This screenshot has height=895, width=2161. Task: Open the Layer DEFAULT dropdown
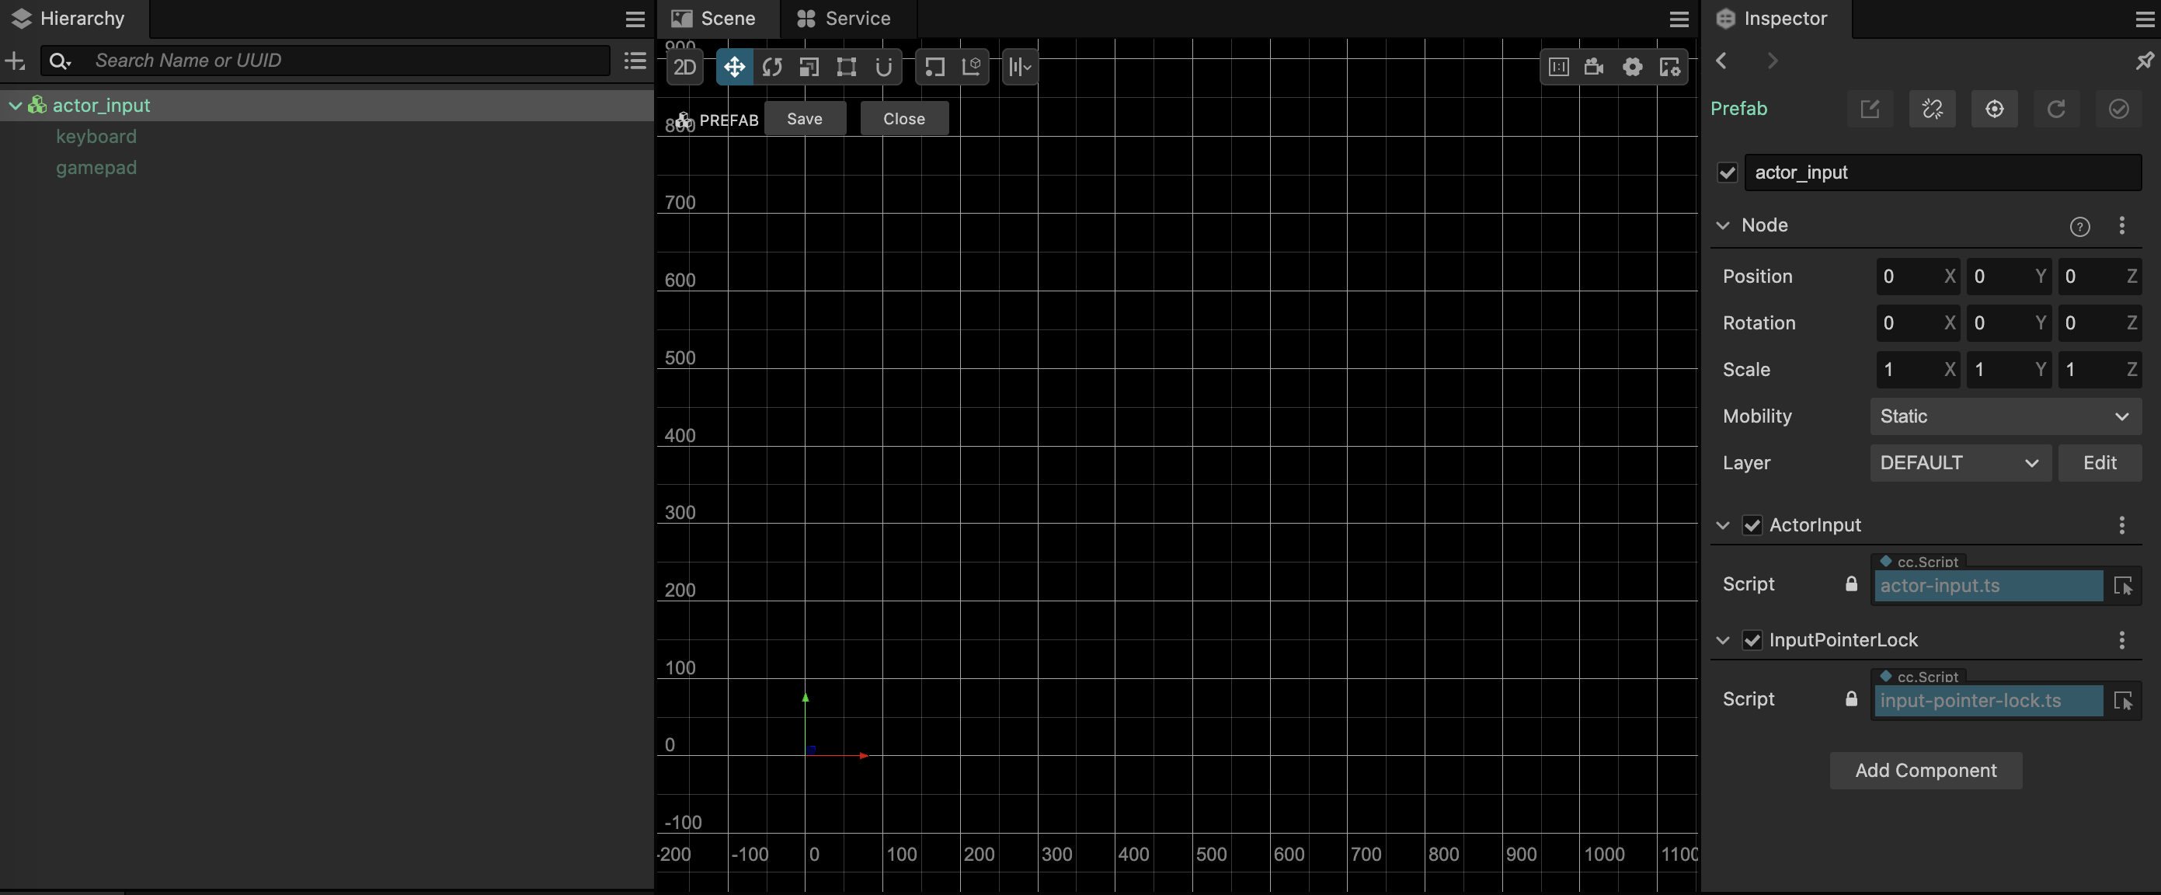(x=1960, y=463)
